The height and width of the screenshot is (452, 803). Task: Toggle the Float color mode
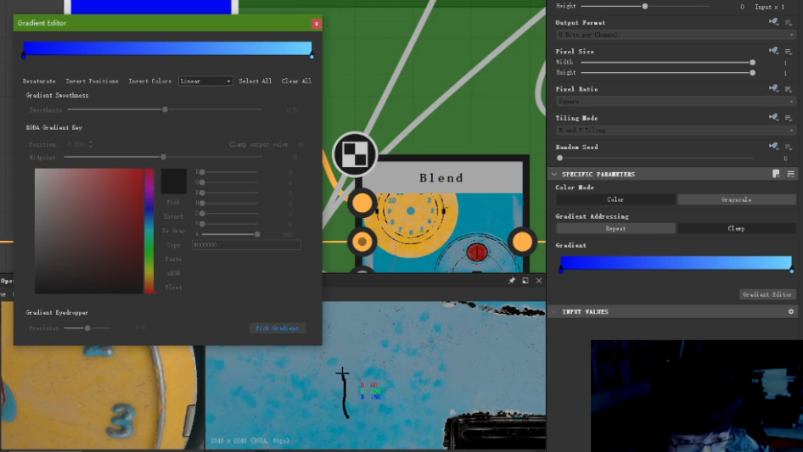pyautogui.click(x=174, y=287)
